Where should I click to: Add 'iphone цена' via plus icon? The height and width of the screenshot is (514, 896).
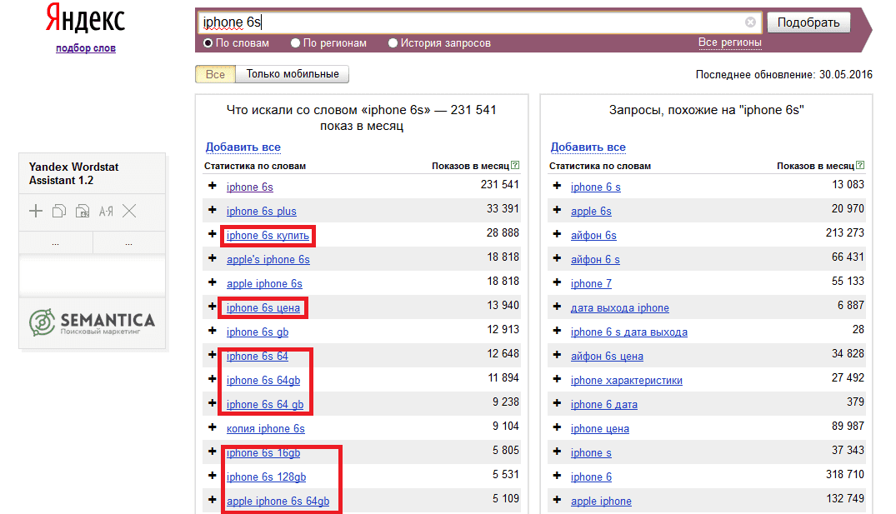[557, 427]
